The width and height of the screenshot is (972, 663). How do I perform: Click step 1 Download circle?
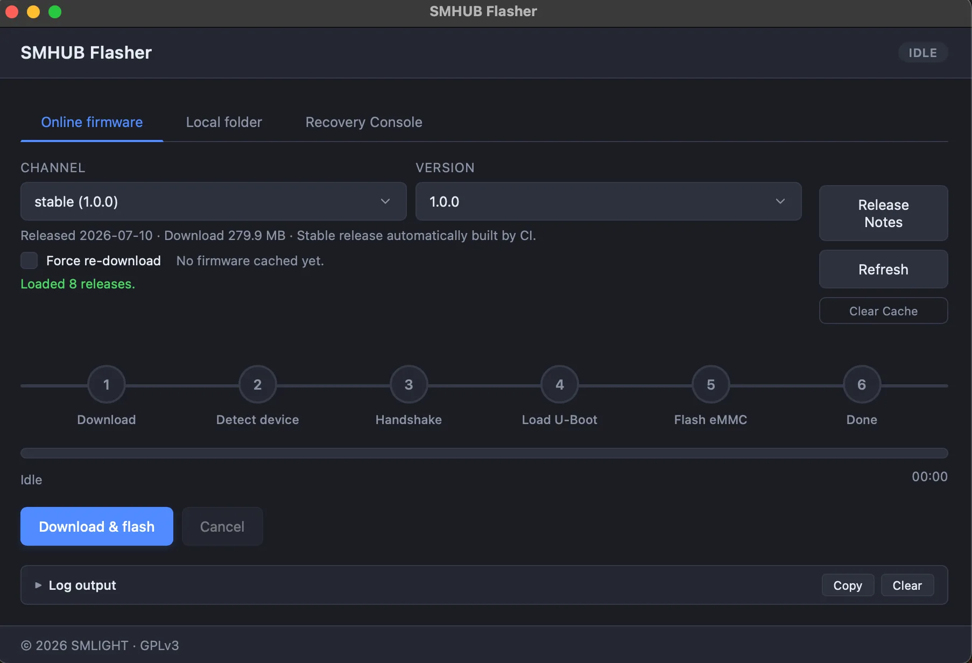tap(107, 385)
